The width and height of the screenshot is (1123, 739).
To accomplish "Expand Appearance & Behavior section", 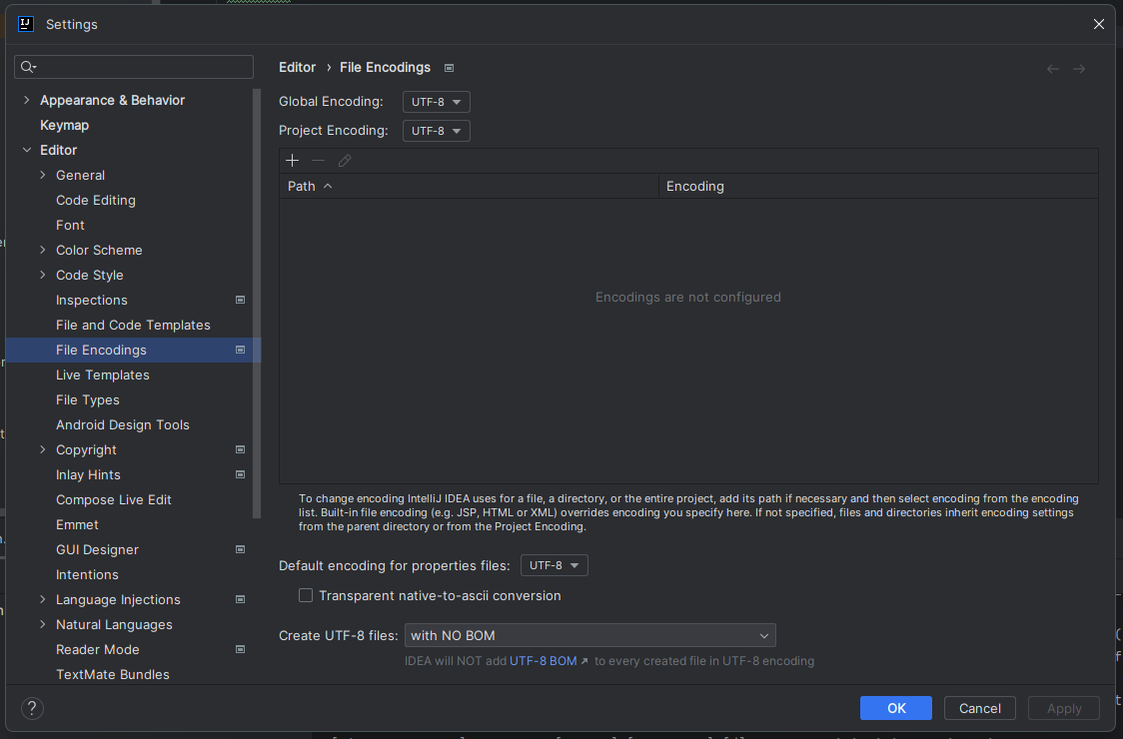I will pyautogui.click(x=27, y=100).
